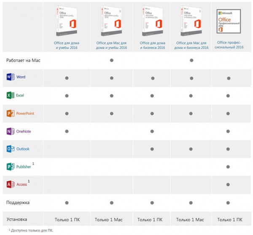Viewport: 253px width, 235px height.
Task: Click the Publisher application icon
Action: tap(11, 167)
